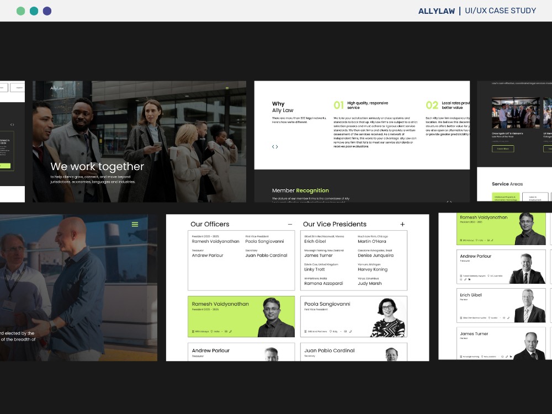The width and height of the screenshot is (552, 414).
Task: Click next arrow under Why Ally Law
Action: (x=277, y=147)
